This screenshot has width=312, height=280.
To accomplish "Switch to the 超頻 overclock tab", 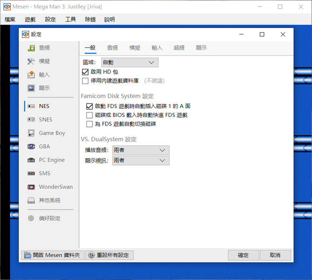I will click(179, 48).
